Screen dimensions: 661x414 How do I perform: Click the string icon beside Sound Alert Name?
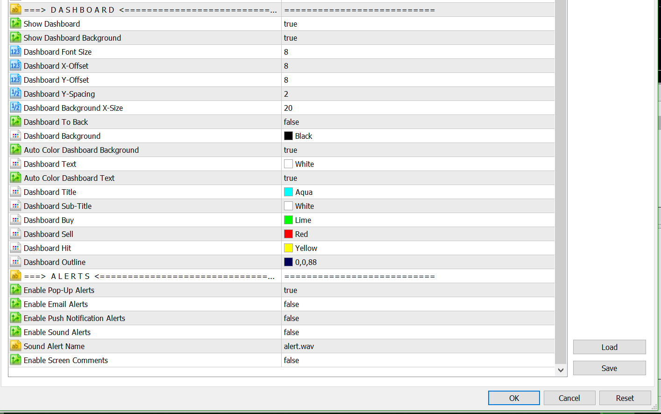15,346
